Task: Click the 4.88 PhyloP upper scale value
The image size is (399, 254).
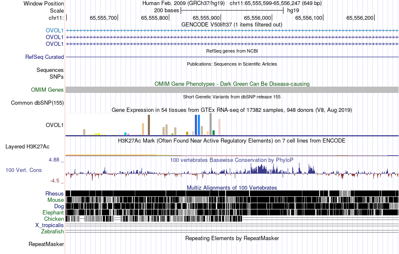Action: (54, 160)
